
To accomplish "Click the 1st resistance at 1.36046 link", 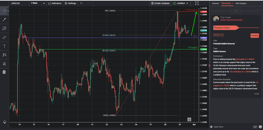I will [240, 72].
